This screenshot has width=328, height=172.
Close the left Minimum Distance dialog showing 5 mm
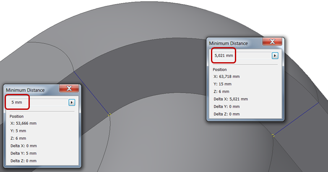pos(69,88)
